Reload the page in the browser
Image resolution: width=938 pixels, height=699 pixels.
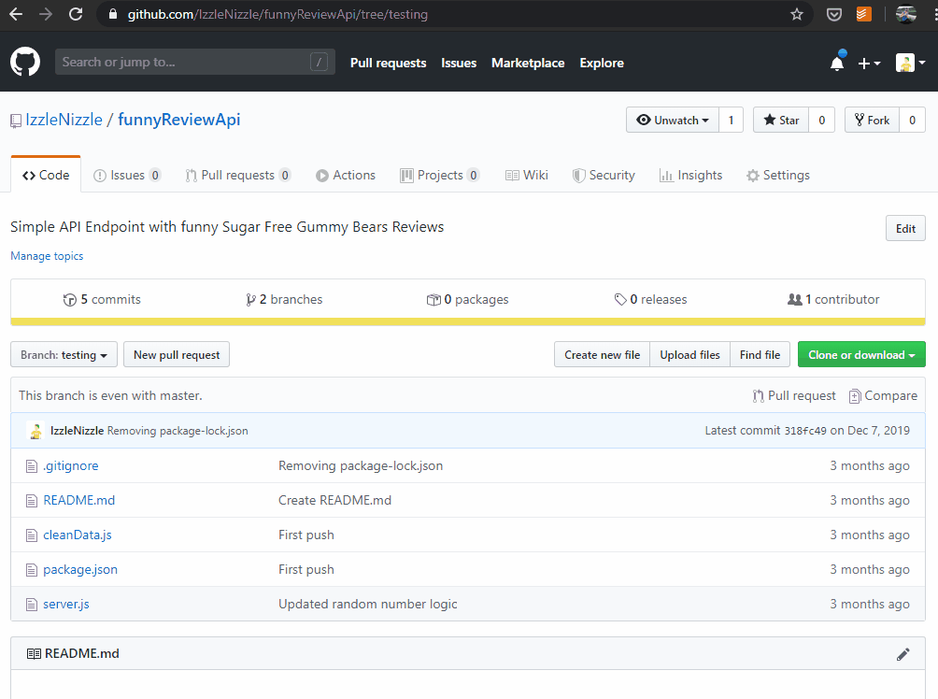(76, 14)
